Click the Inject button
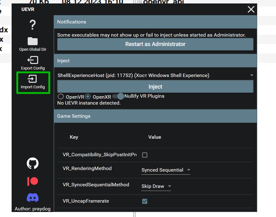This screenshot has width=276, height=217. click(155, 87)
